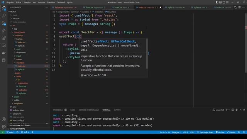Toggle secondary sidebar visibility
The height and width of the screenshot is (139, 247).
224,2
